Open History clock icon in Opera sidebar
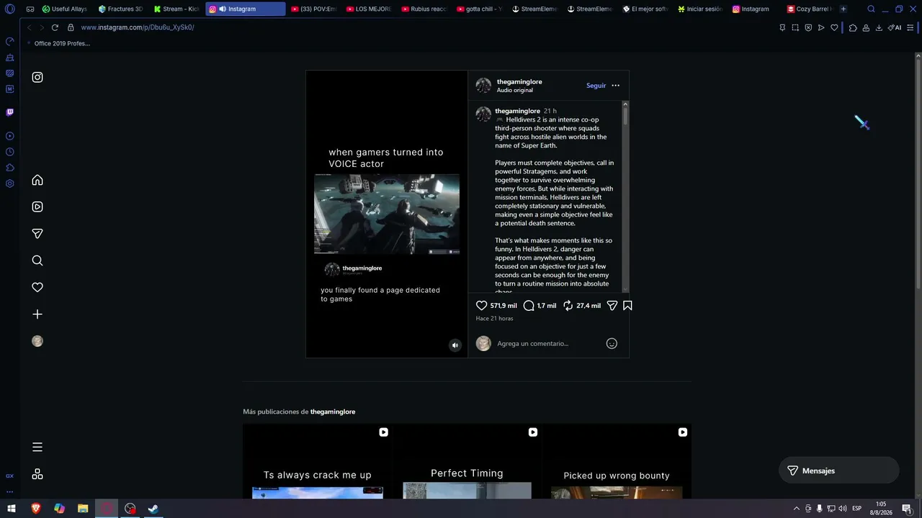 coord(10,152)
